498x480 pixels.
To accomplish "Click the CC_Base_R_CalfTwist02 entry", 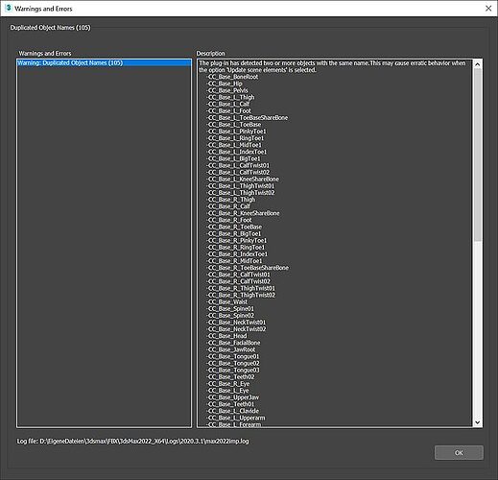I will click(239, 281).
